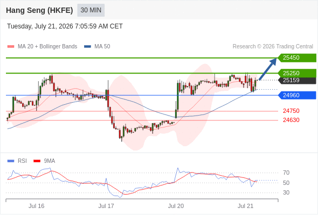The width and height of the screenshot is (318, 215).
Task: Select the 24960 pivot price tag
Action: coord(297,95)
